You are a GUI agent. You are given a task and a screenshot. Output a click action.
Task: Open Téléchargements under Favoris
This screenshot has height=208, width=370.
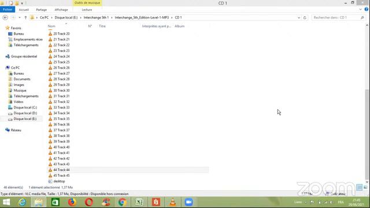[x=26, y=45]
